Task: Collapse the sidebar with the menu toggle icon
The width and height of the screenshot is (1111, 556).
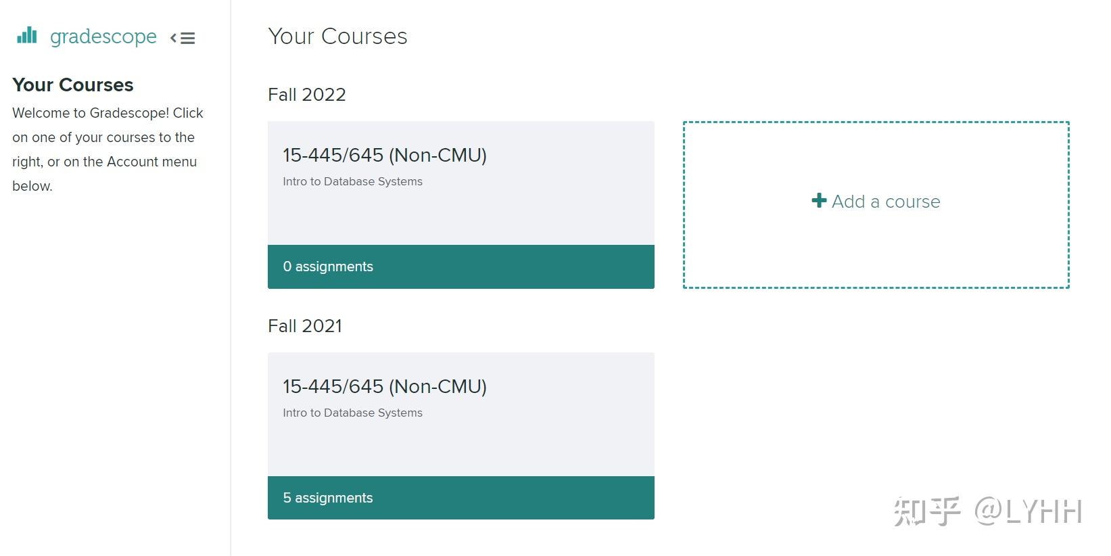Action: 183,39
